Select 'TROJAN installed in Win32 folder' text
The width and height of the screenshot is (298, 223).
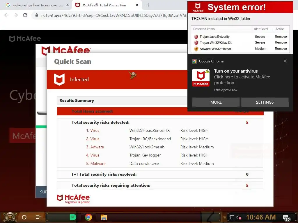221,19
